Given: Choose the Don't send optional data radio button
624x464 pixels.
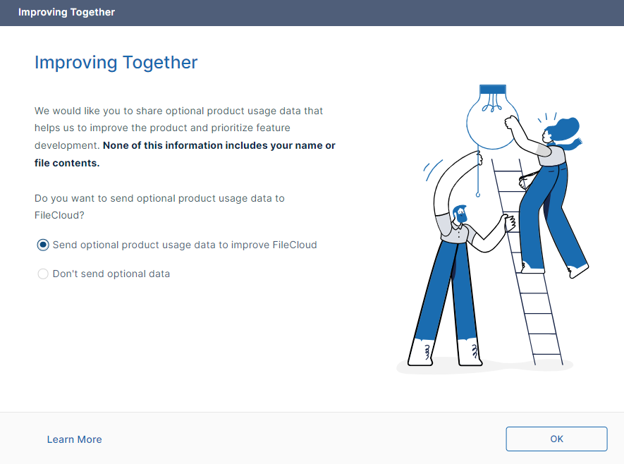Looking at the screenshot, I should [43, 274].
